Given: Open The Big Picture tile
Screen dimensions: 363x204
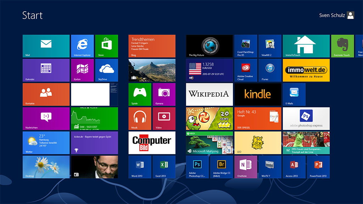Looking at the screenshot, I should click(x=209, y=46).
